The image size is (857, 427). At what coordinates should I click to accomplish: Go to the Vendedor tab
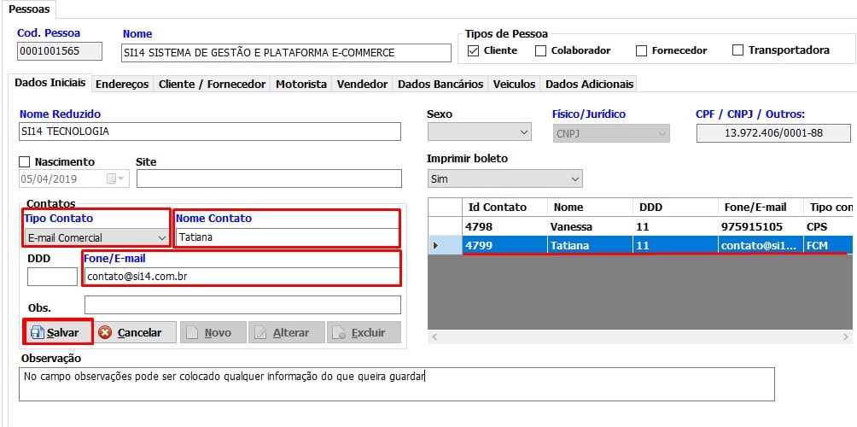[362, 85]
